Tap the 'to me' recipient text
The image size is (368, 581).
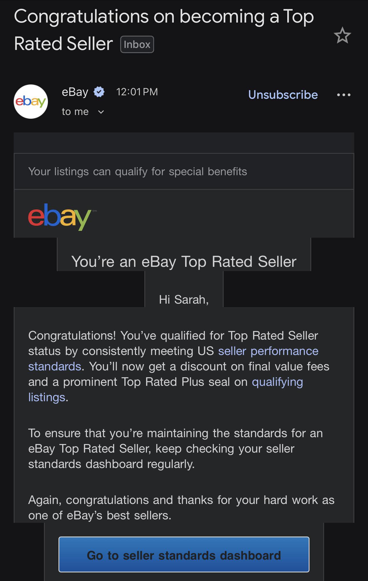pyautogui.click(x=75, y=112)
